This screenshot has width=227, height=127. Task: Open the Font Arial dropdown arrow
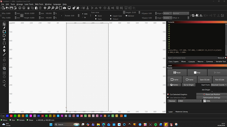124,12
